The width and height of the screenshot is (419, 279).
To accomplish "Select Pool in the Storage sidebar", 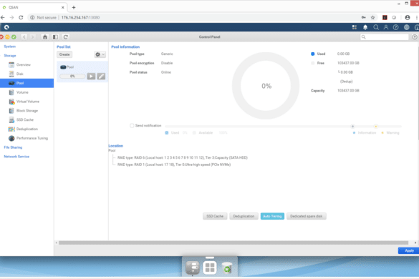I will pyautogui.click(x=27, y=83).
